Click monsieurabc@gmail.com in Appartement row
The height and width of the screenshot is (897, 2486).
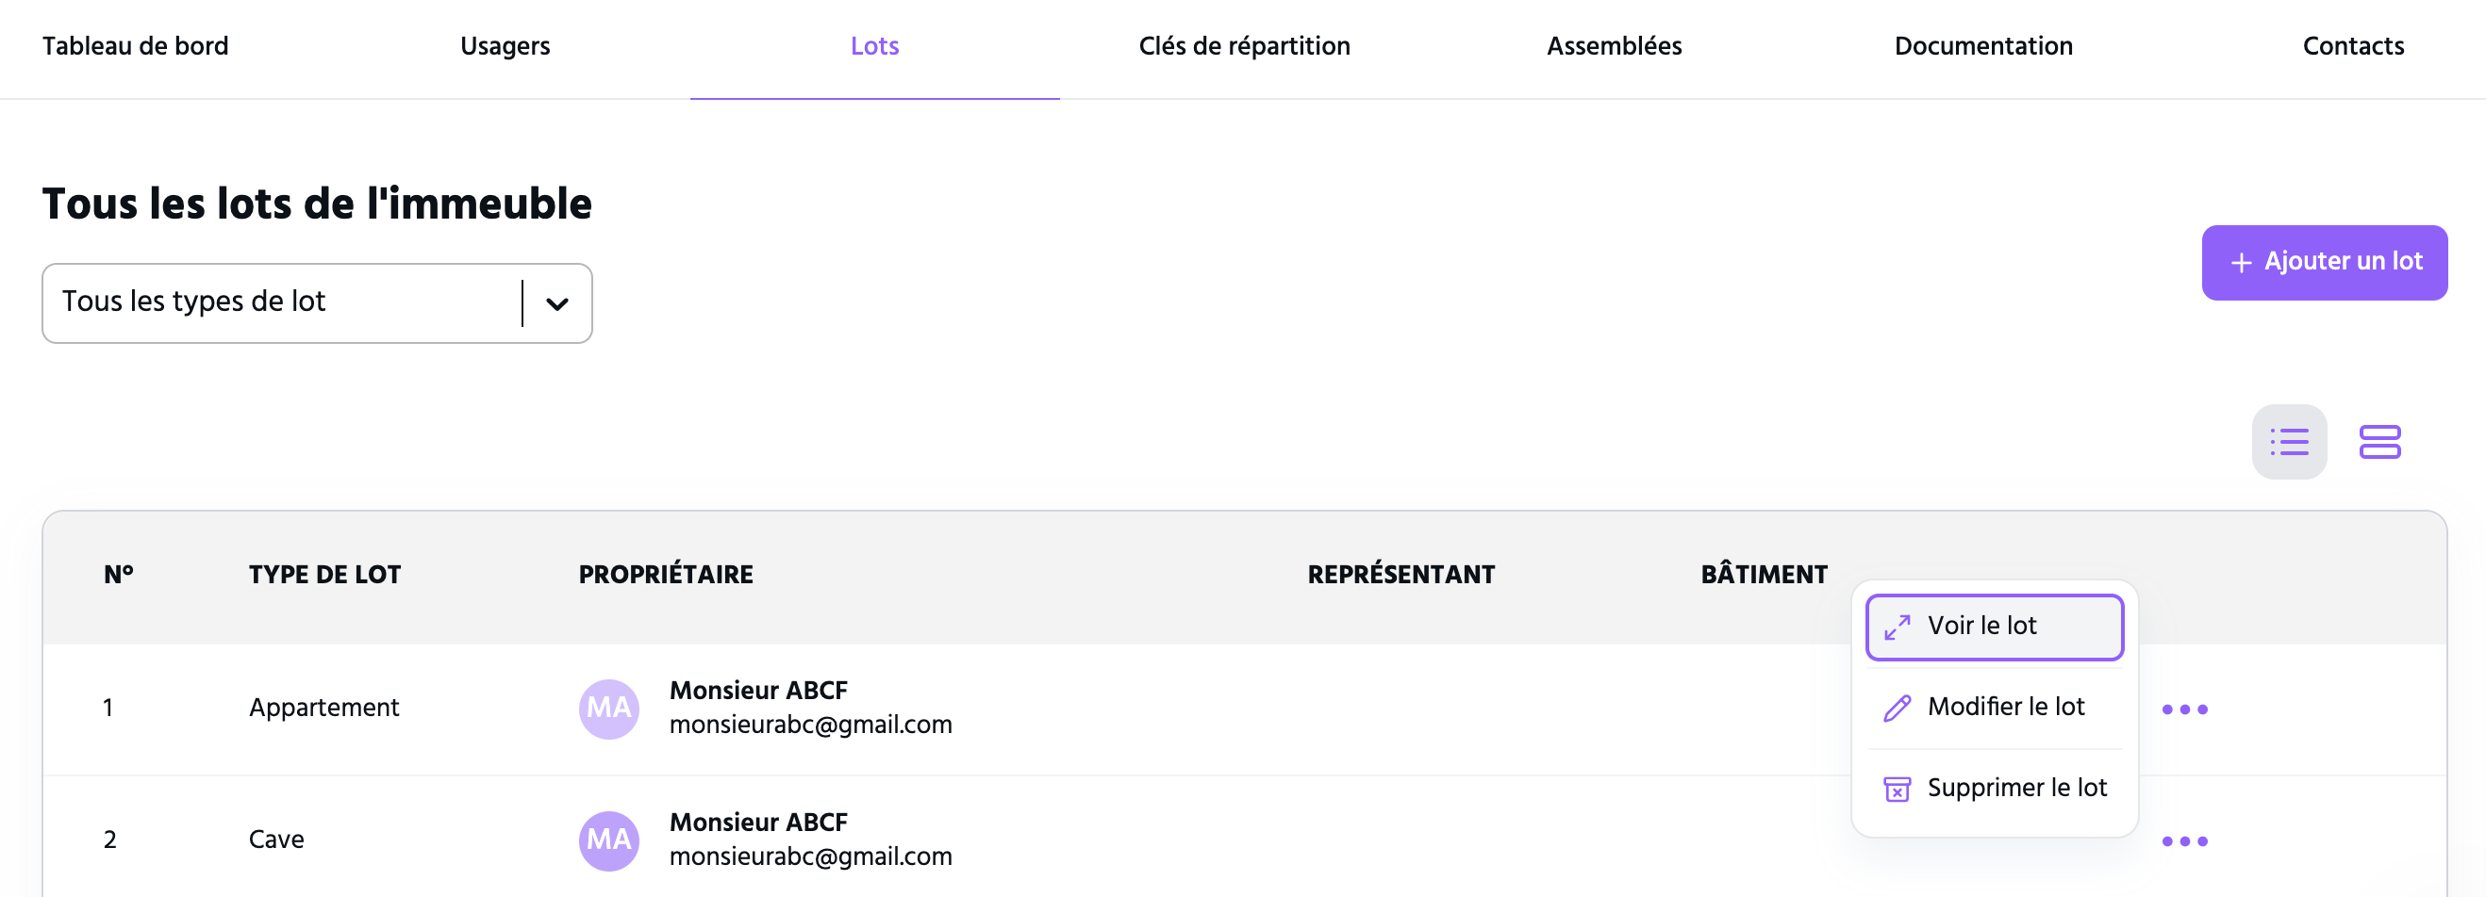click(x=811, y=725)
